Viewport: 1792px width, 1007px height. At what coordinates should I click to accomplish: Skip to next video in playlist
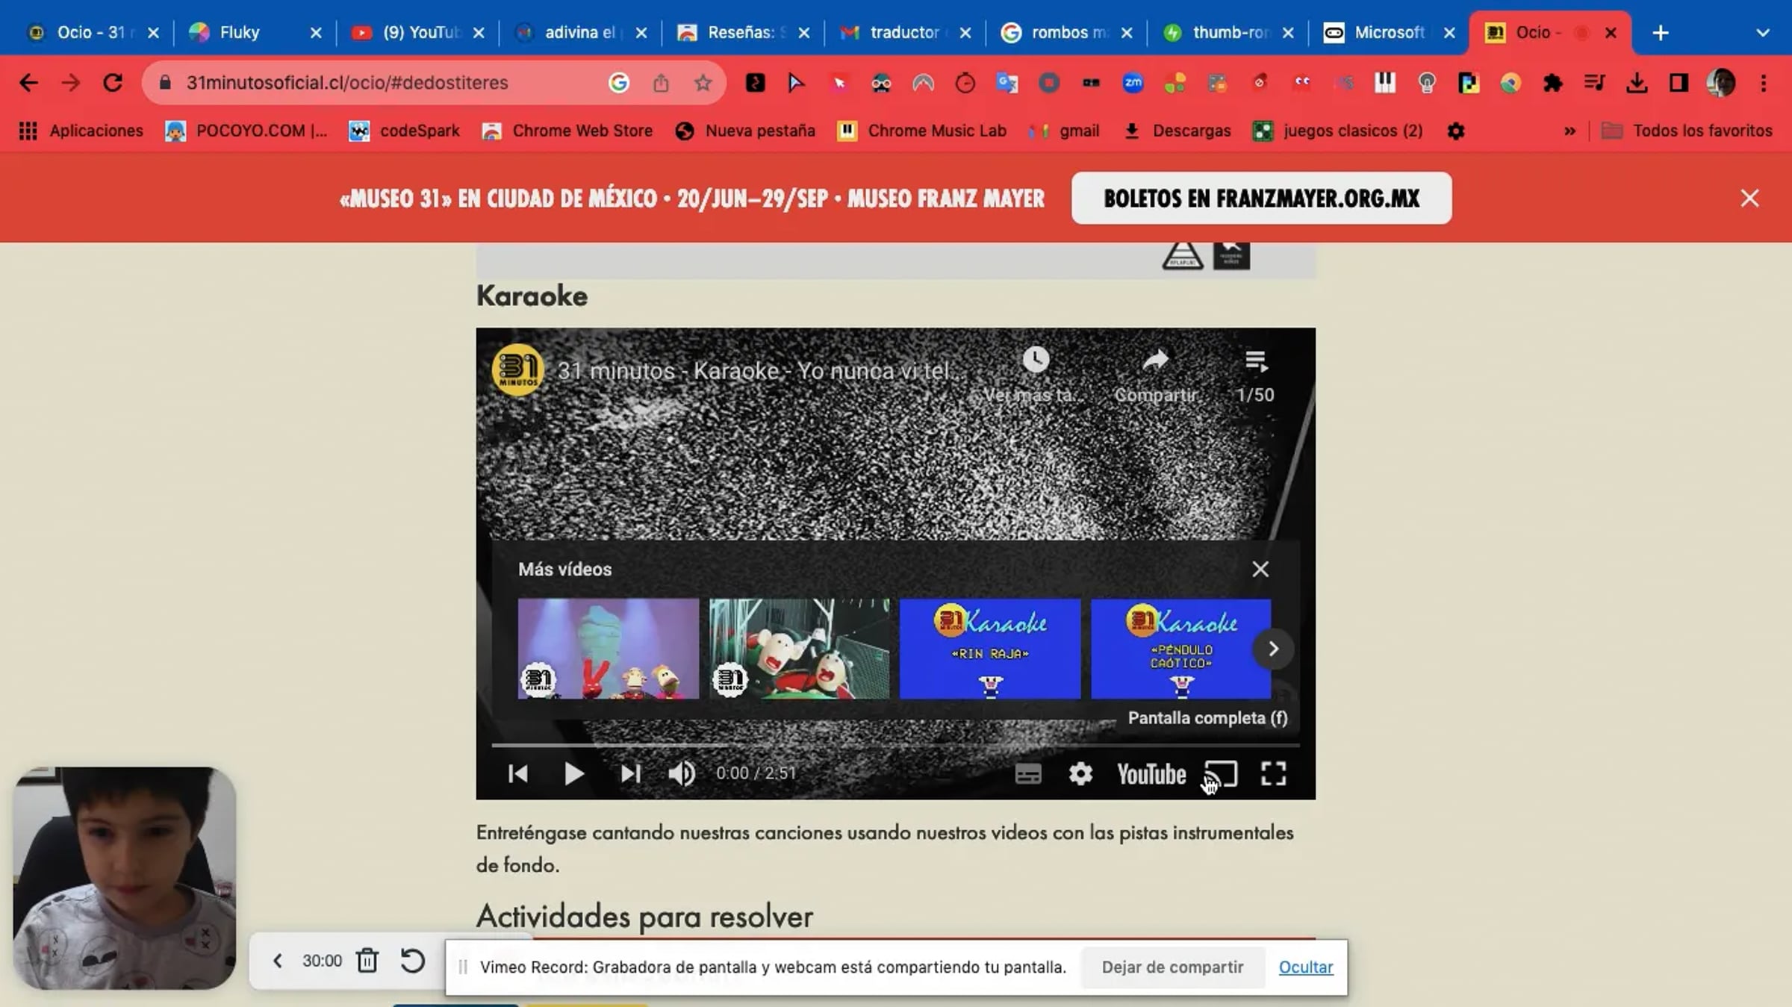tap(631, 773)
